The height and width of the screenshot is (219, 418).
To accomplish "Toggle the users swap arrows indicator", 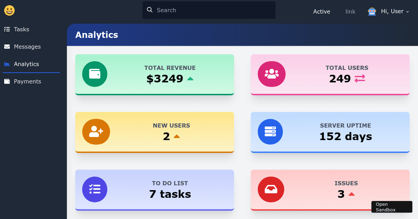I will 359,79.
